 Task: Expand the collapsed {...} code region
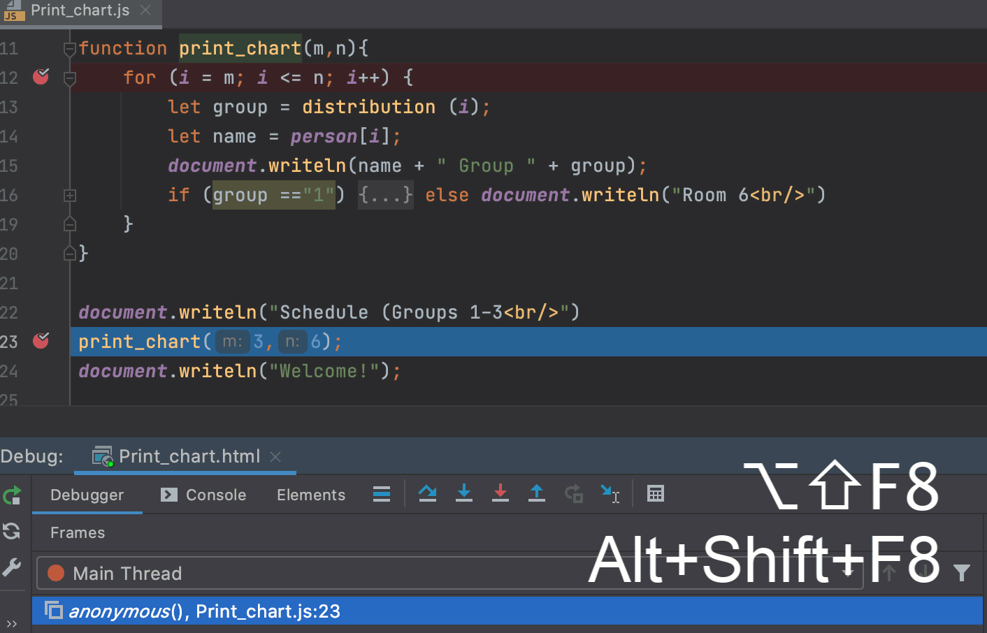point(386,194)
